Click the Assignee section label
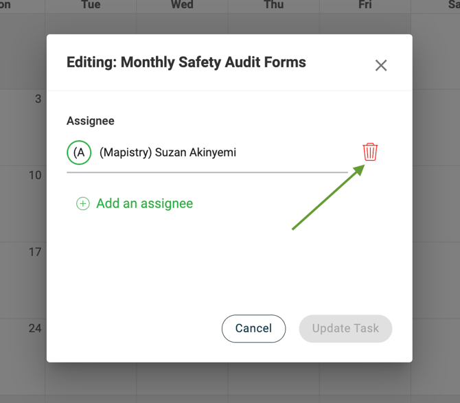The height and width of the screenshot is (403, 460). [91, 121]
